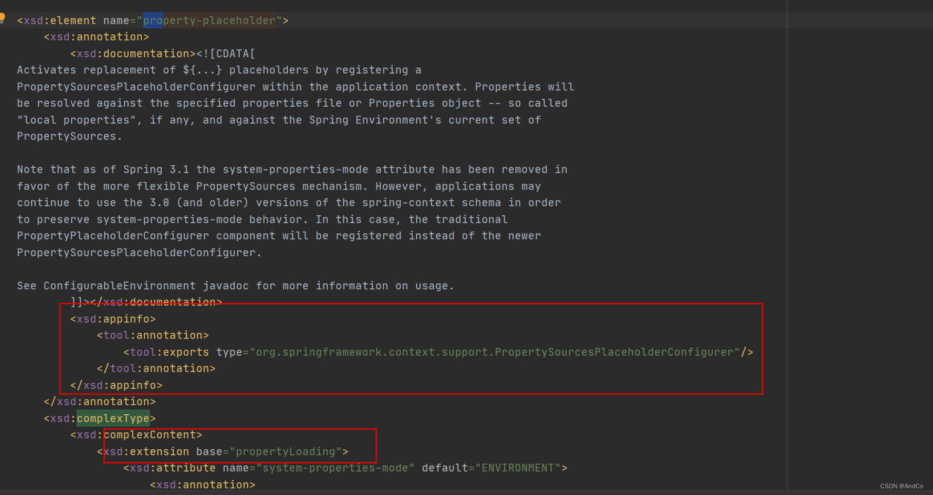Click the standalone "PropertySources." line
Image resolution: width=933 pixels, height=495 pixels.
[69, 136]
